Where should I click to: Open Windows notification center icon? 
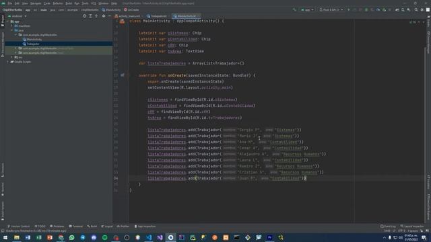tap(424, 237)
